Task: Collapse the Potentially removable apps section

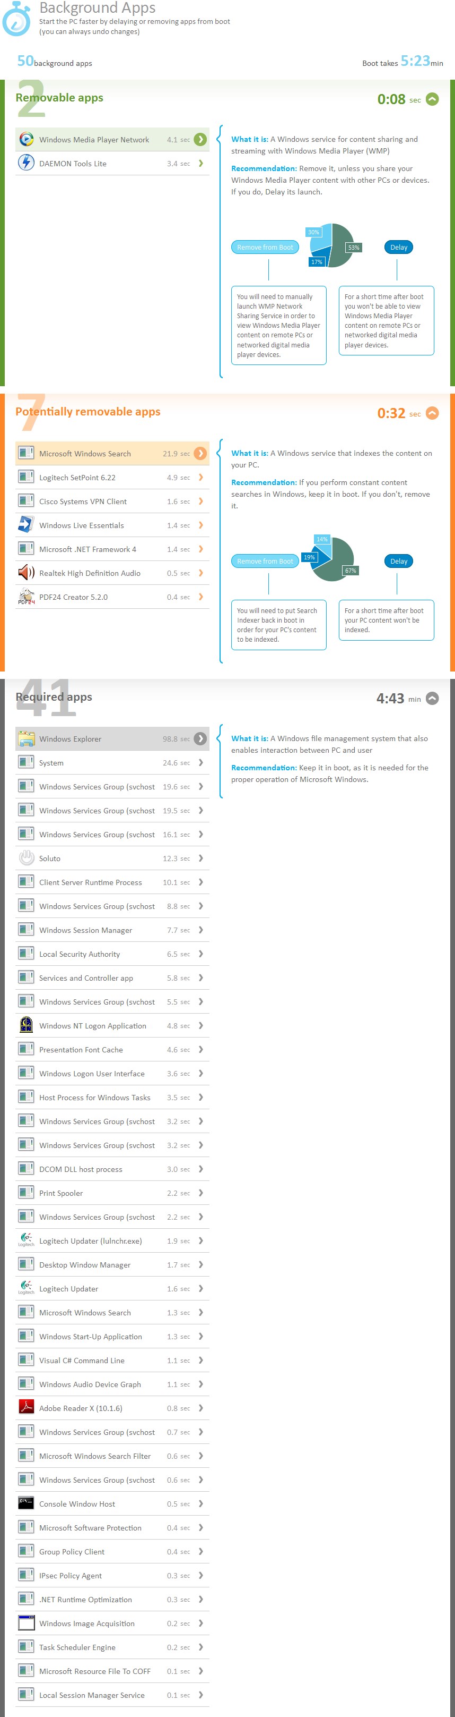Action: (432, 413)
